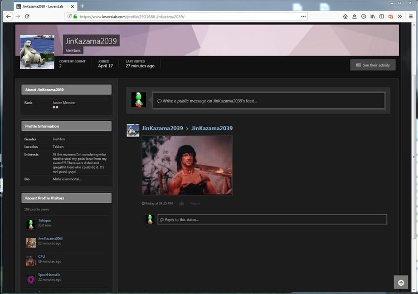Click the Tekken location value
The image size is (418, 294).
(x=58, y=147)
